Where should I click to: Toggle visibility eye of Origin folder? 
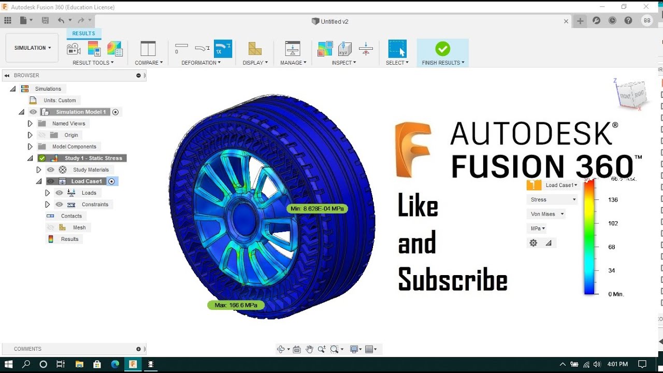click(42, 135)
